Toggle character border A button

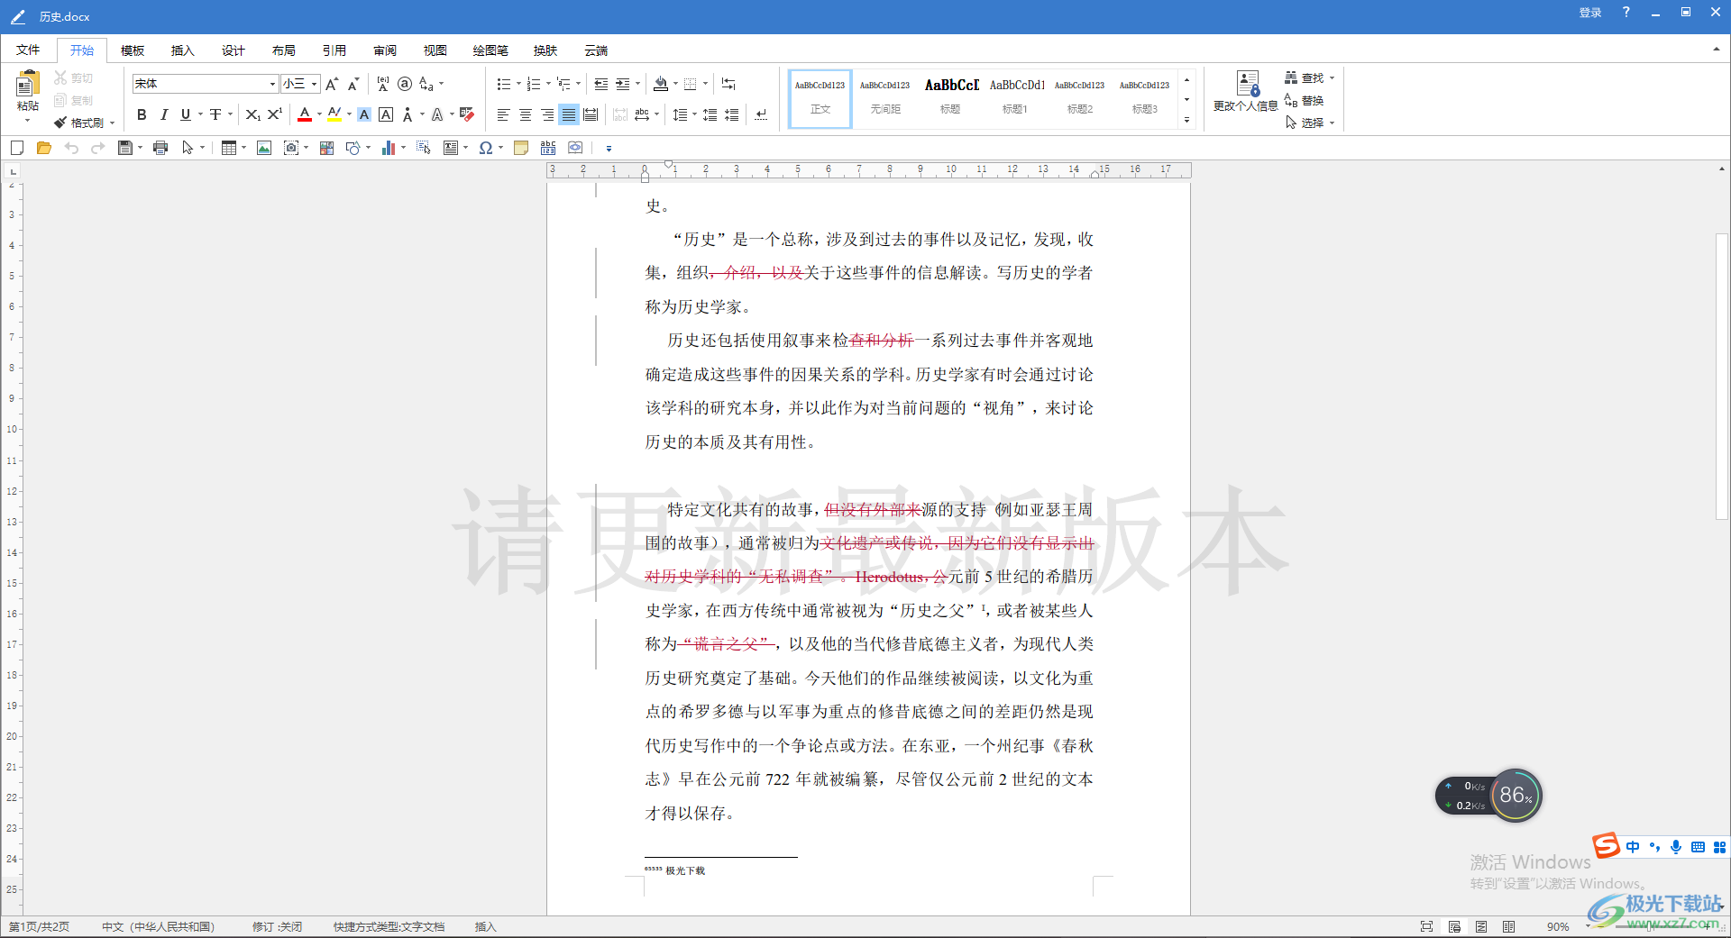click(386, 114)
